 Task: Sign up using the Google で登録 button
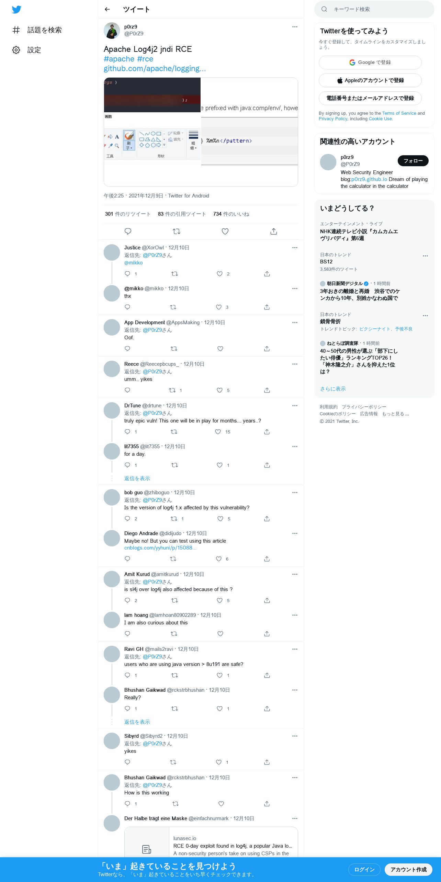coord(370,63)
